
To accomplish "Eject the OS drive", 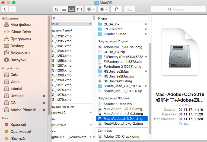I will 44,103.
